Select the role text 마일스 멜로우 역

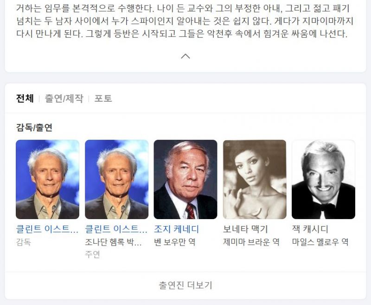(320, 242)
